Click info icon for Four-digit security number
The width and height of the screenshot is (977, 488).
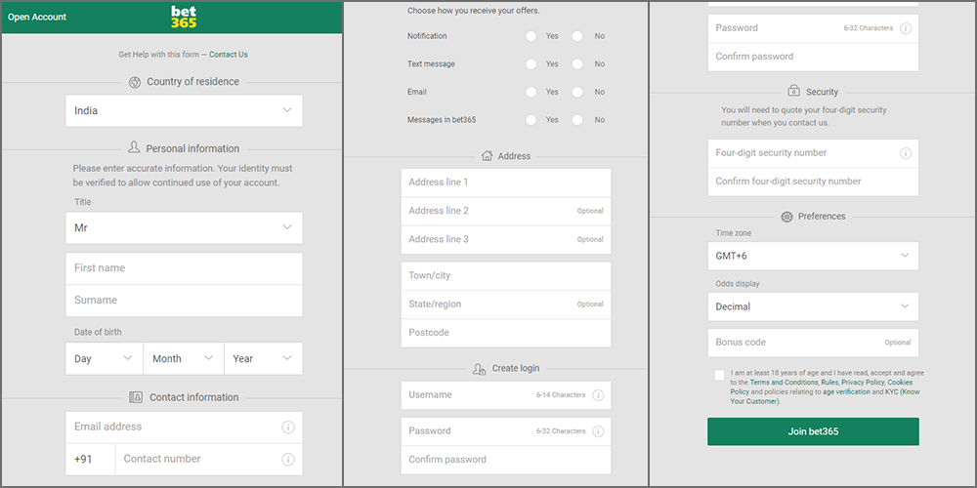906,153
